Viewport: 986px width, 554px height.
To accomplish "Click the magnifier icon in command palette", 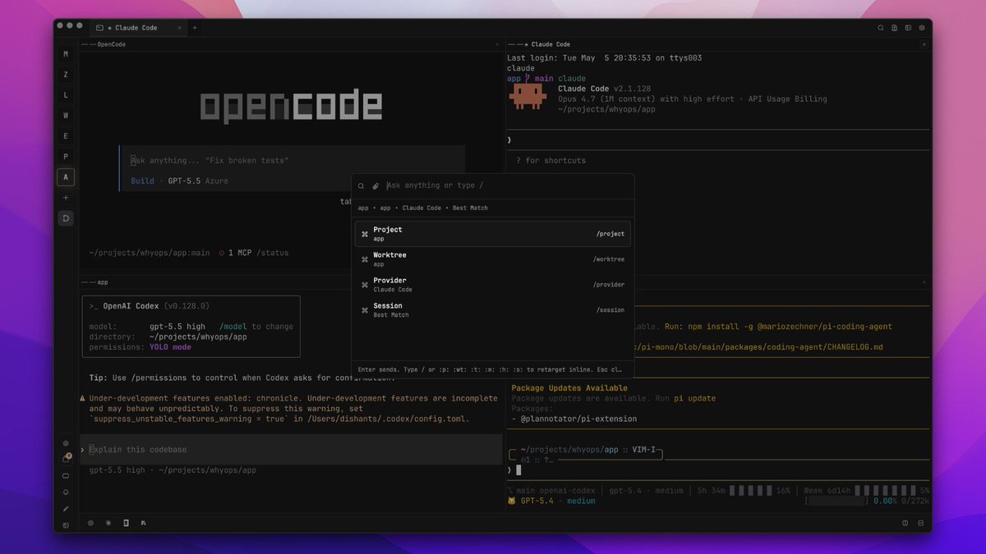I will [361, 186].
